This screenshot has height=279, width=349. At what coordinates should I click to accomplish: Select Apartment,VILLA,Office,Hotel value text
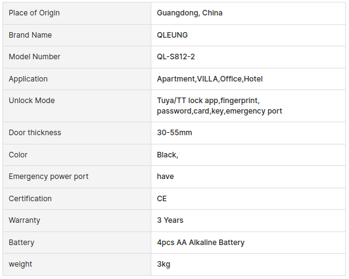pyautogui.click(x=209, y=79)
